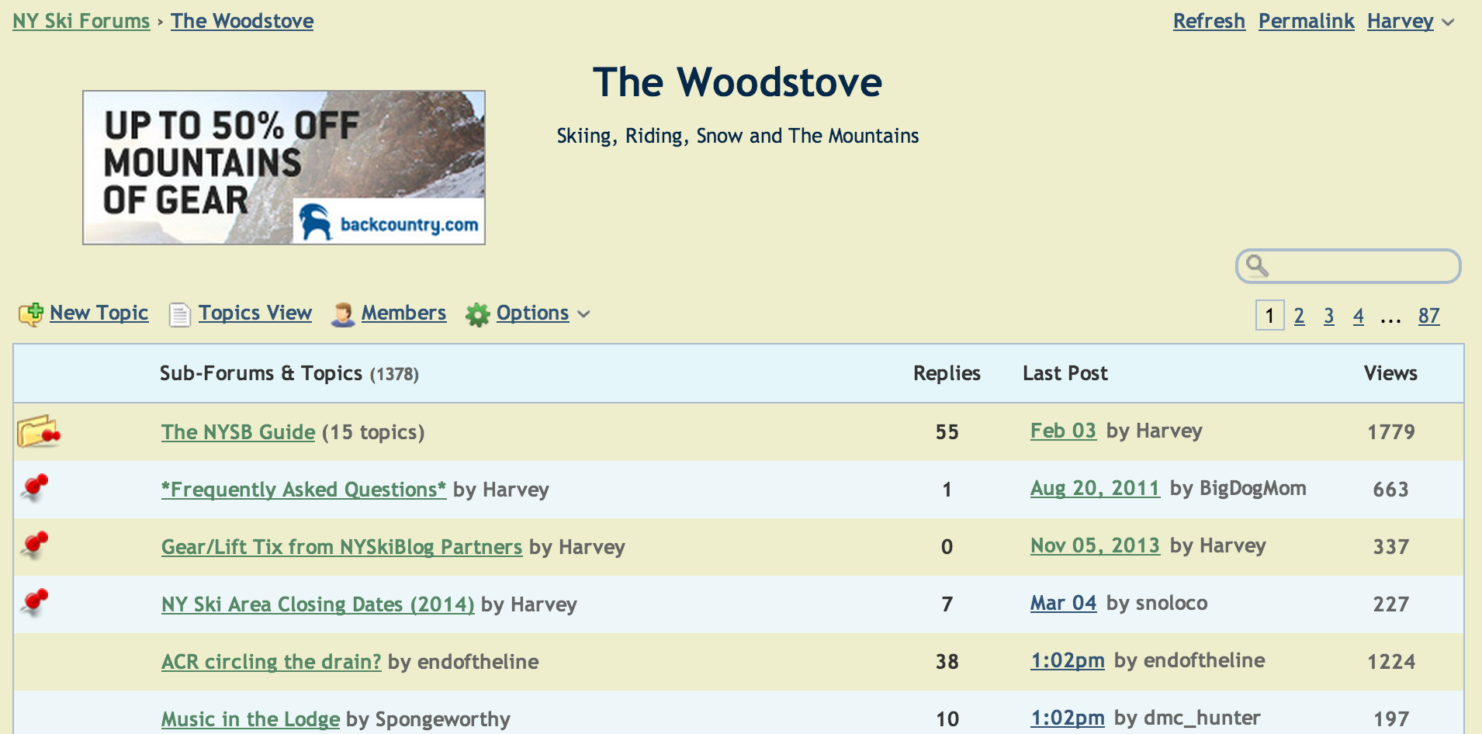Go to page 2 of topics

(1299, 316)
